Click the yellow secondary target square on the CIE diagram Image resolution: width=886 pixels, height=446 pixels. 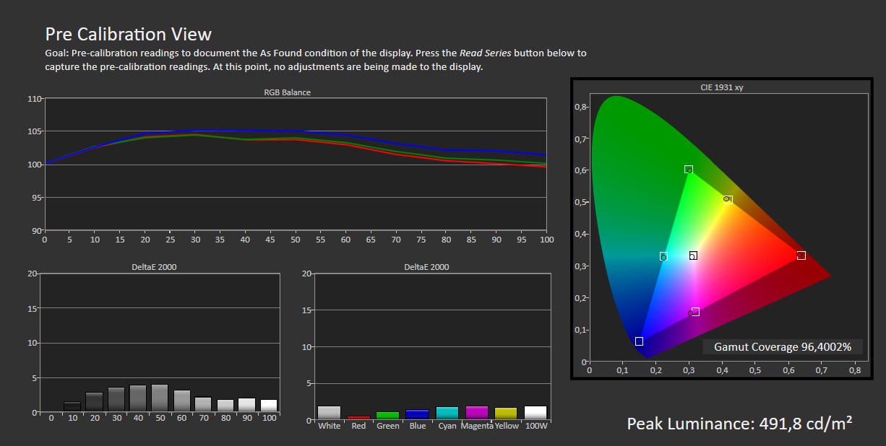point(728,200)
